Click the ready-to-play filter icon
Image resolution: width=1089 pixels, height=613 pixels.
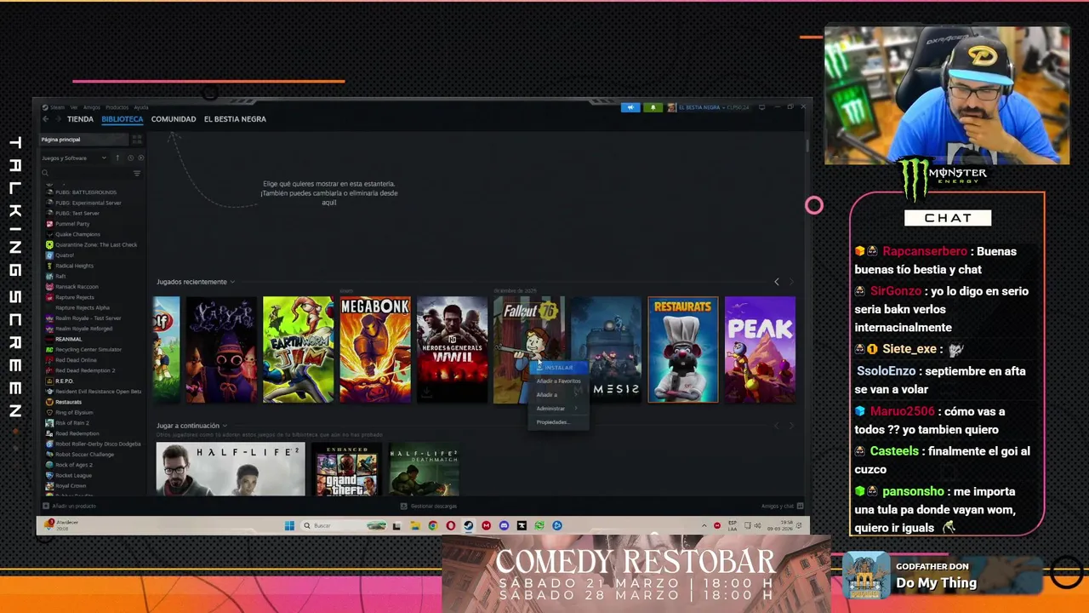[140, 158]
